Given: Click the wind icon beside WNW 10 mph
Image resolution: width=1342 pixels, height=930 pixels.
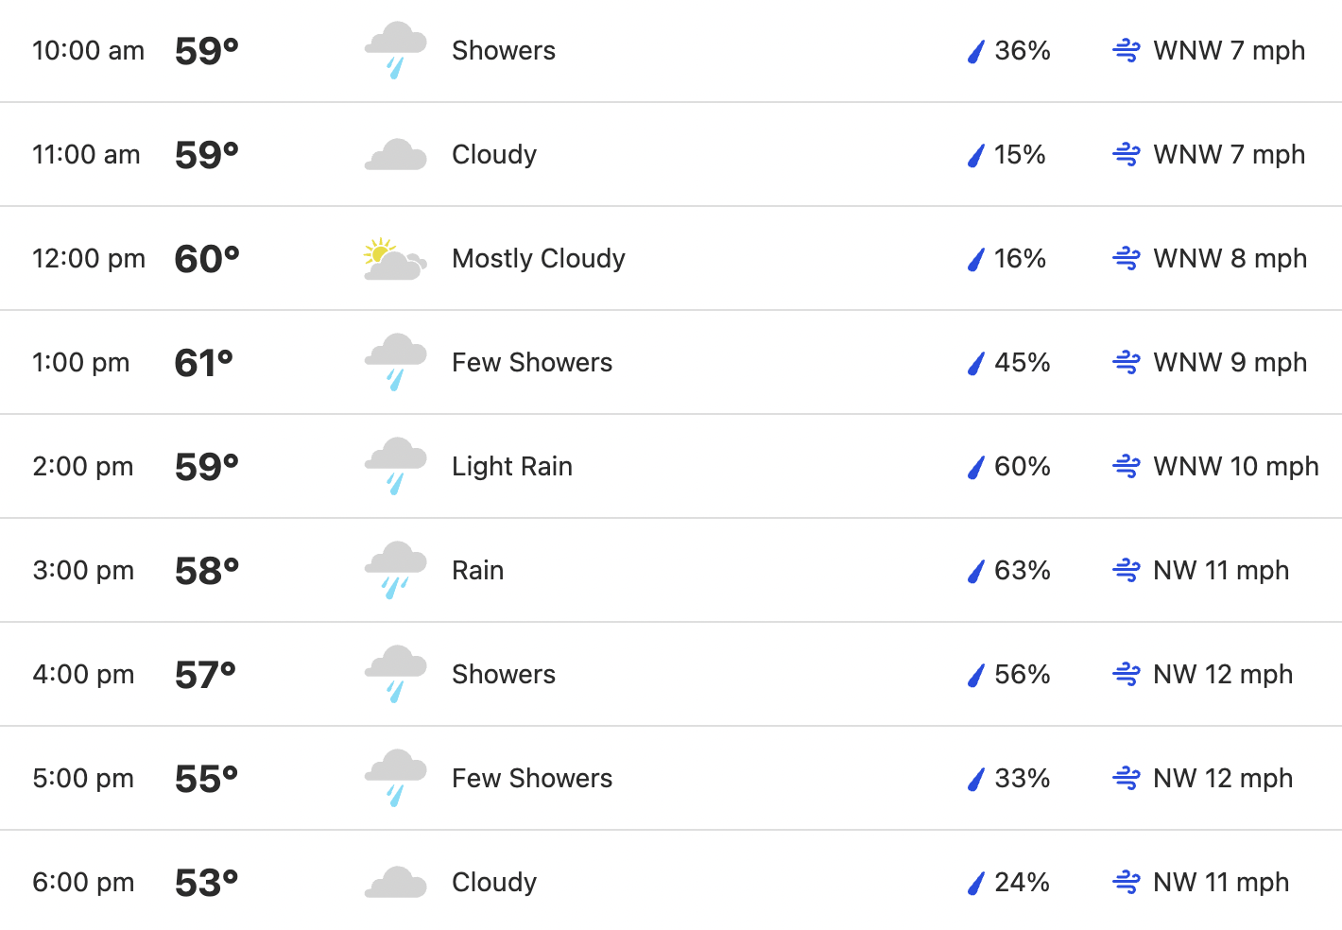Looking at the screenshot, I should point(1127,467).
